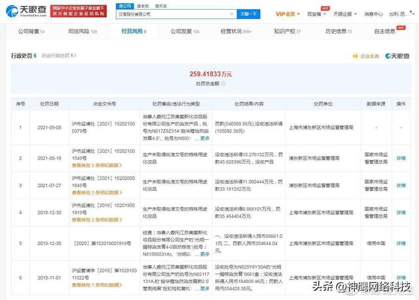Switch to the 经营状况 tab
419x300 pixels.
[236, 31]
